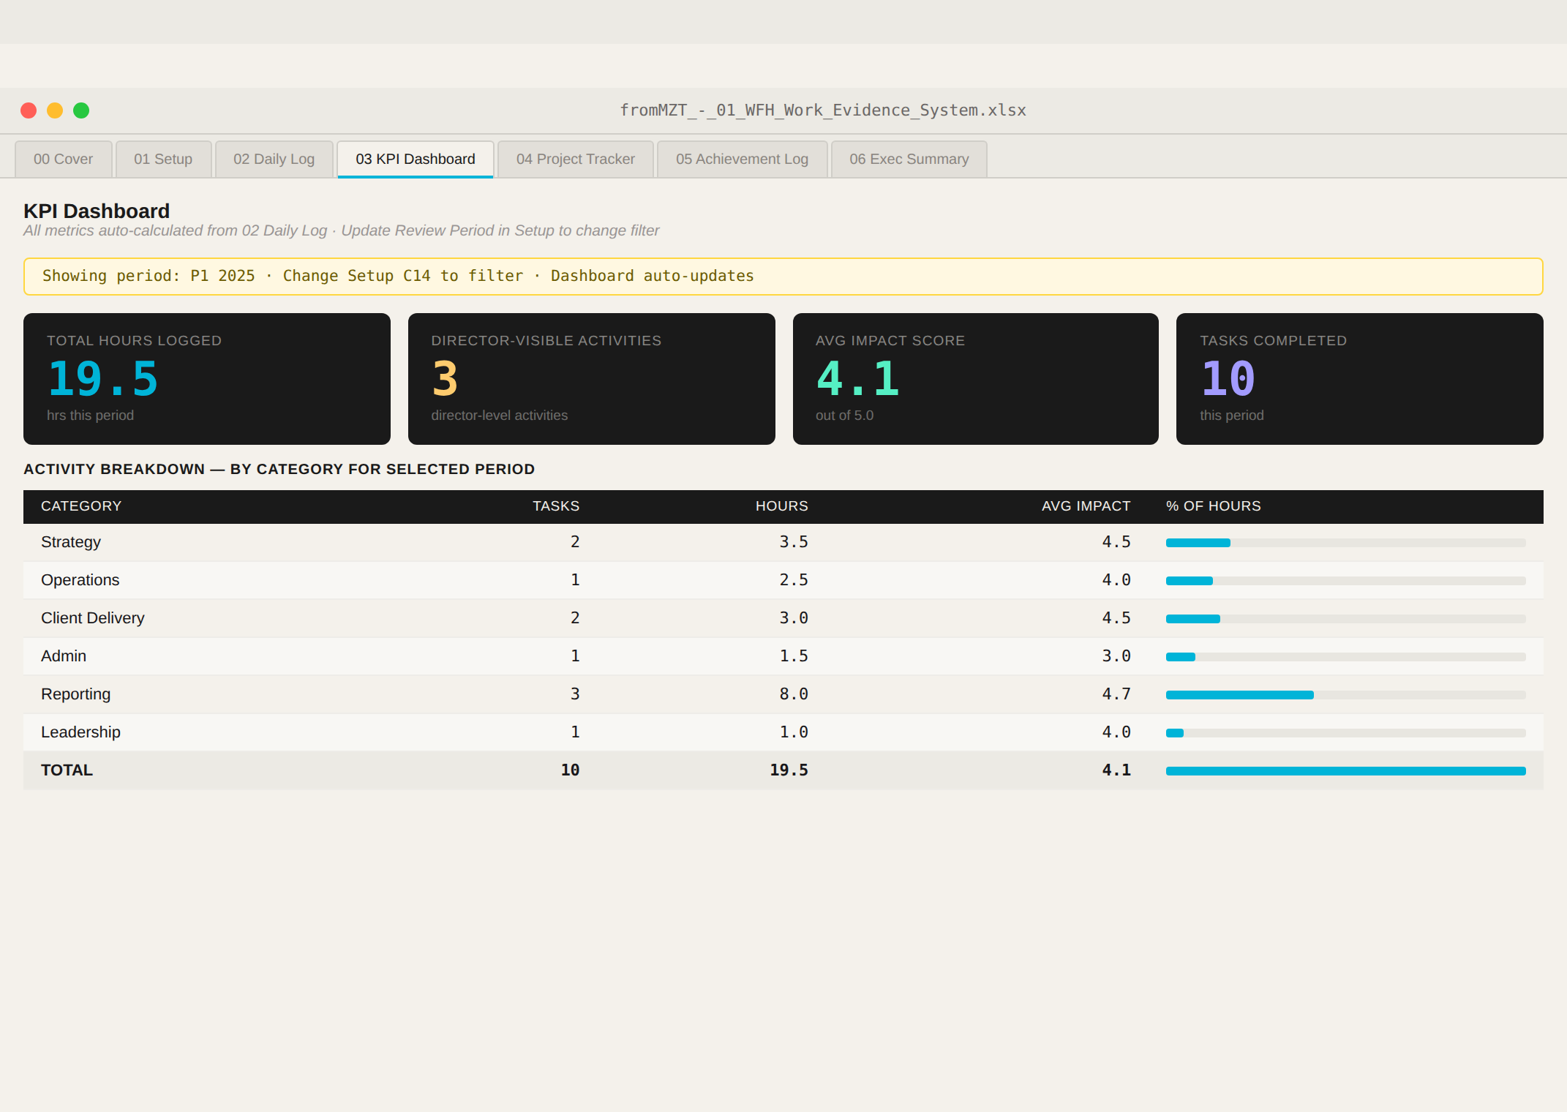Screen dimensions: 1567x1112
Task: Click the Leadership percent-of-hours bar
Action: pyautogui.click(x=1346, y=733)
